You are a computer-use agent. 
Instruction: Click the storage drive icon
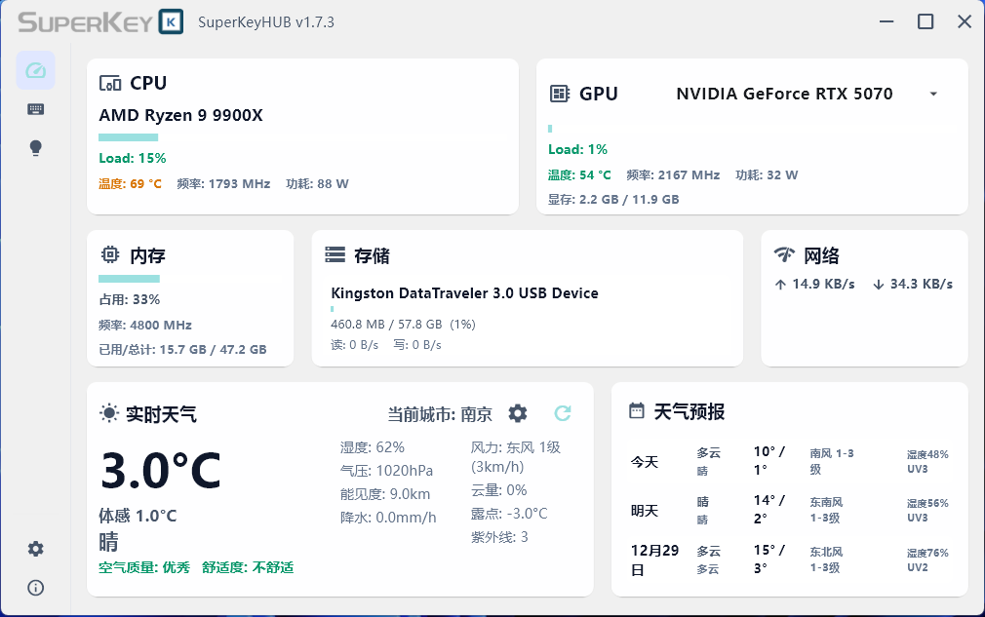click(335, 255)
